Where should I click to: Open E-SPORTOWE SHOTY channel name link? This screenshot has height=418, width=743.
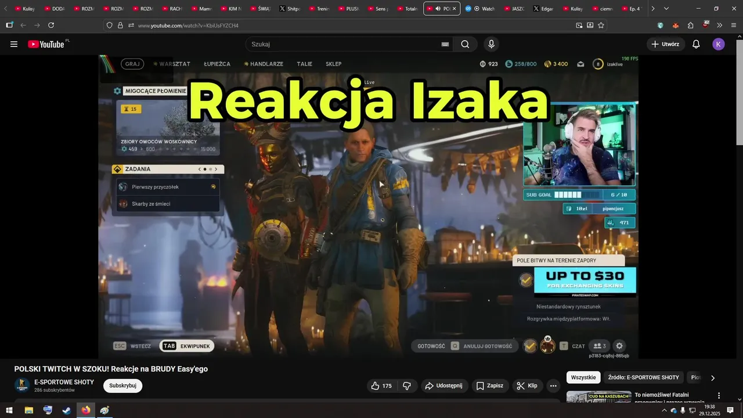[x=64, y=382]
